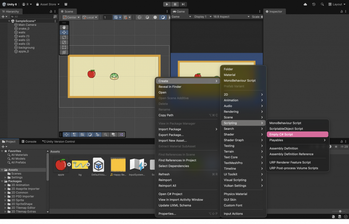Select the Hand view tool

pos(64,27)
